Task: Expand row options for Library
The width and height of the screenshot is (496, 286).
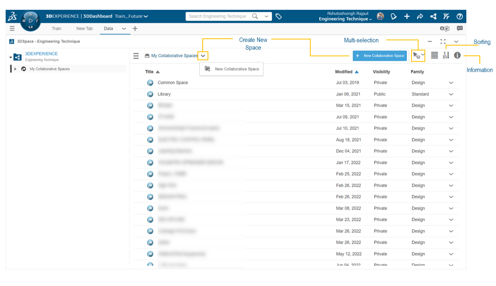Action: (451, 94)
